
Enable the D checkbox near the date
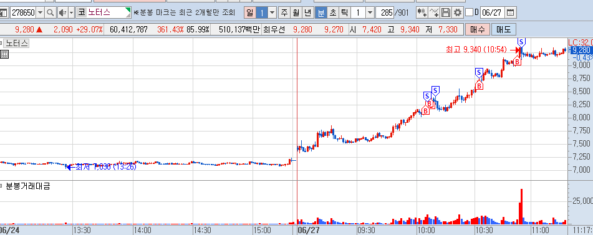[470, 12]
